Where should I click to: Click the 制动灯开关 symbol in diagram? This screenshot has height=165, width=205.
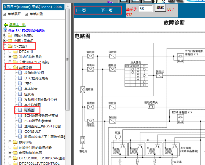tap(151, 107)
